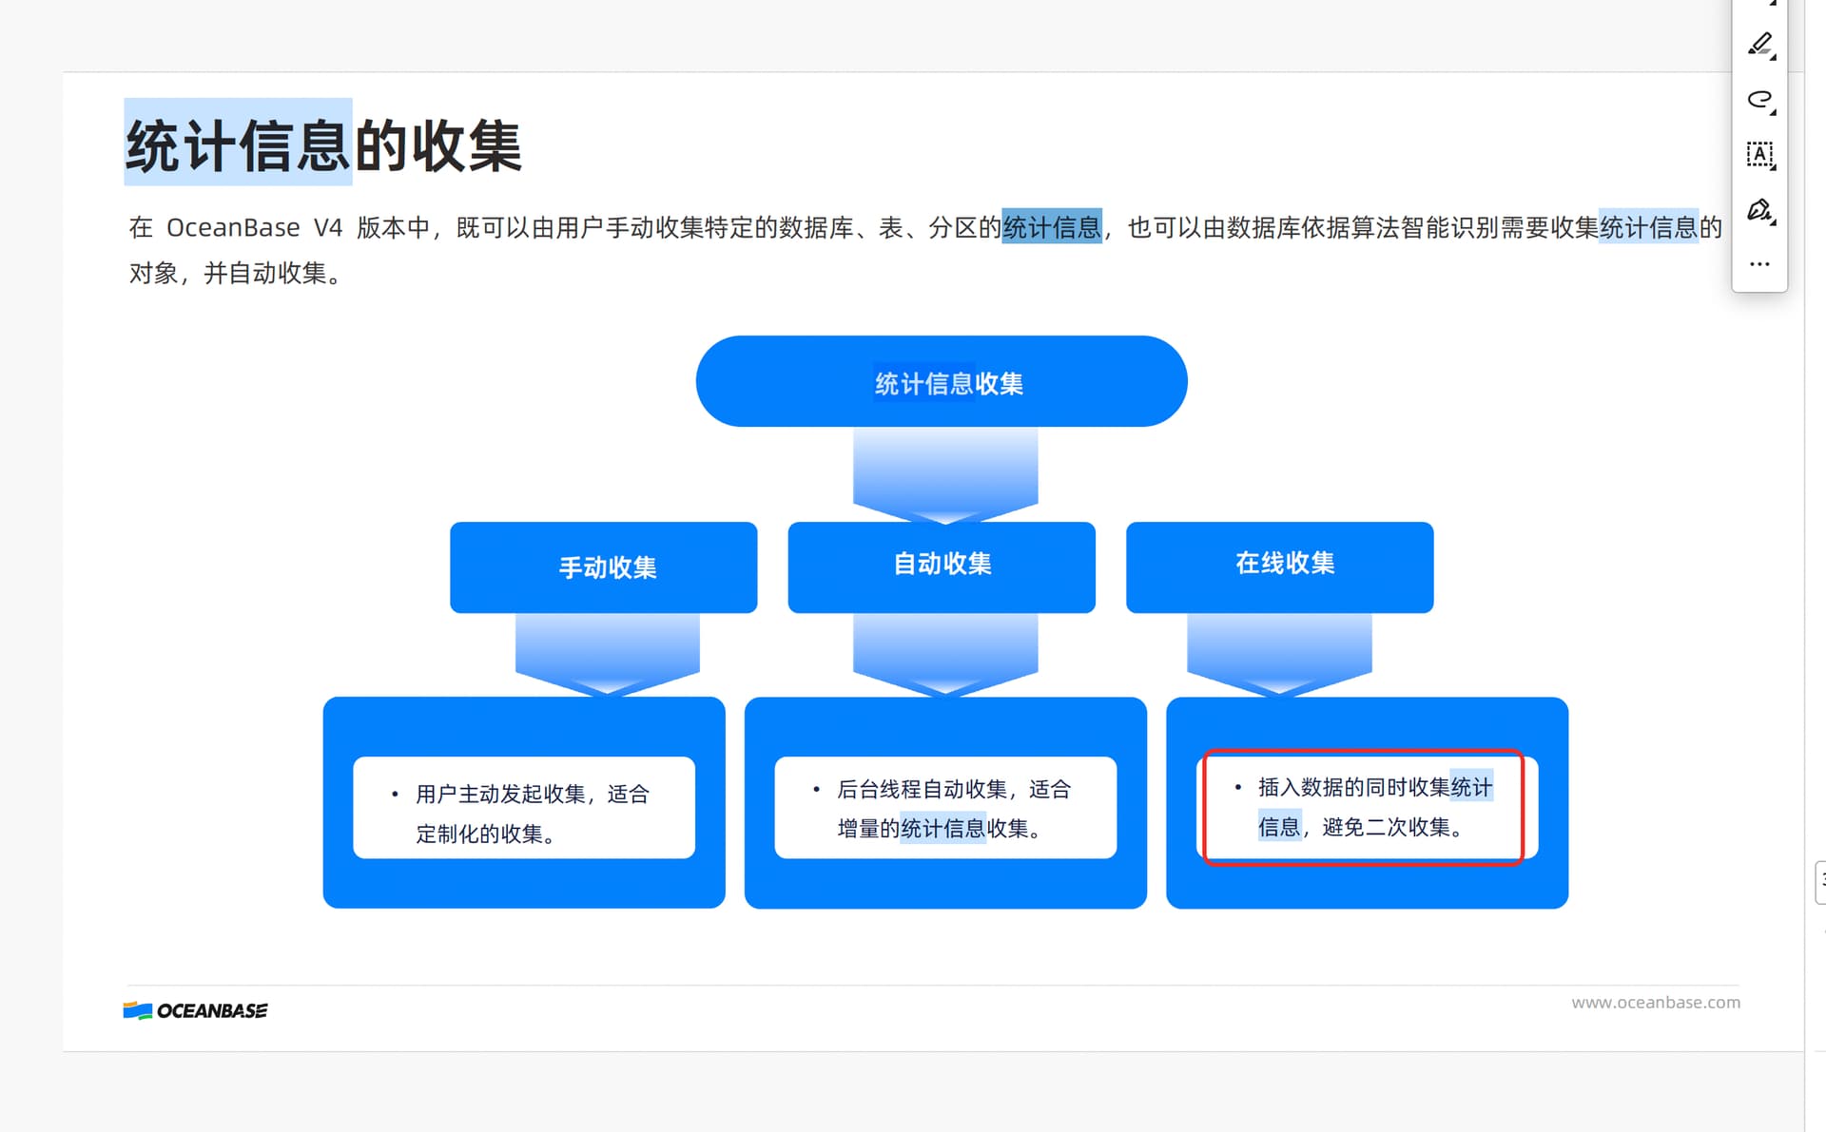Select the freehand lasso draw tool
Screen dimensions: 1826x1132
click(1758, 99)
